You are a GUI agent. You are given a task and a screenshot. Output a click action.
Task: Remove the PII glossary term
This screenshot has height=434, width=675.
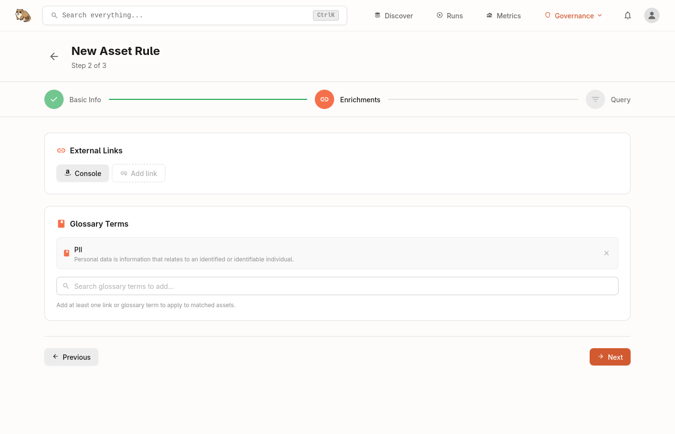607,253
